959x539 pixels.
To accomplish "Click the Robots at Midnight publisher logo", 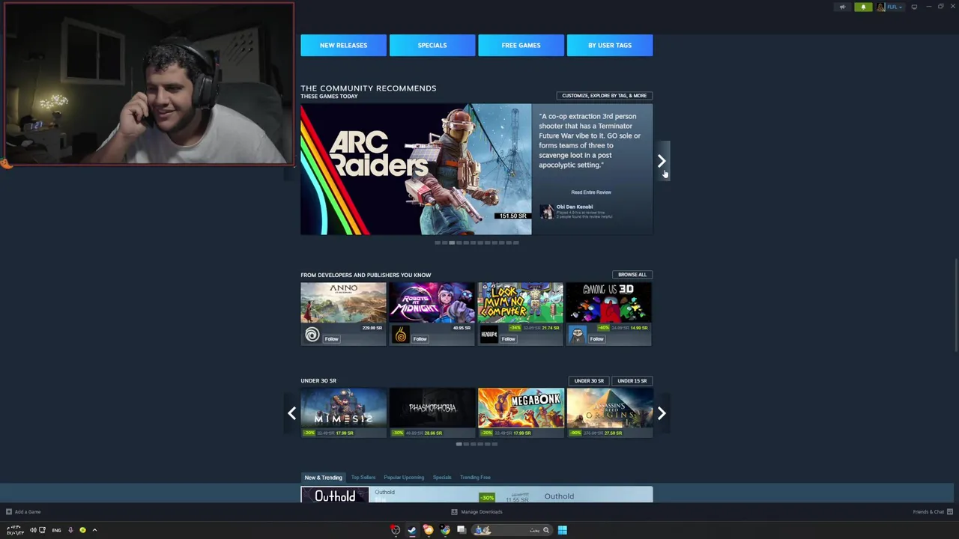I will tap(401, 335).
